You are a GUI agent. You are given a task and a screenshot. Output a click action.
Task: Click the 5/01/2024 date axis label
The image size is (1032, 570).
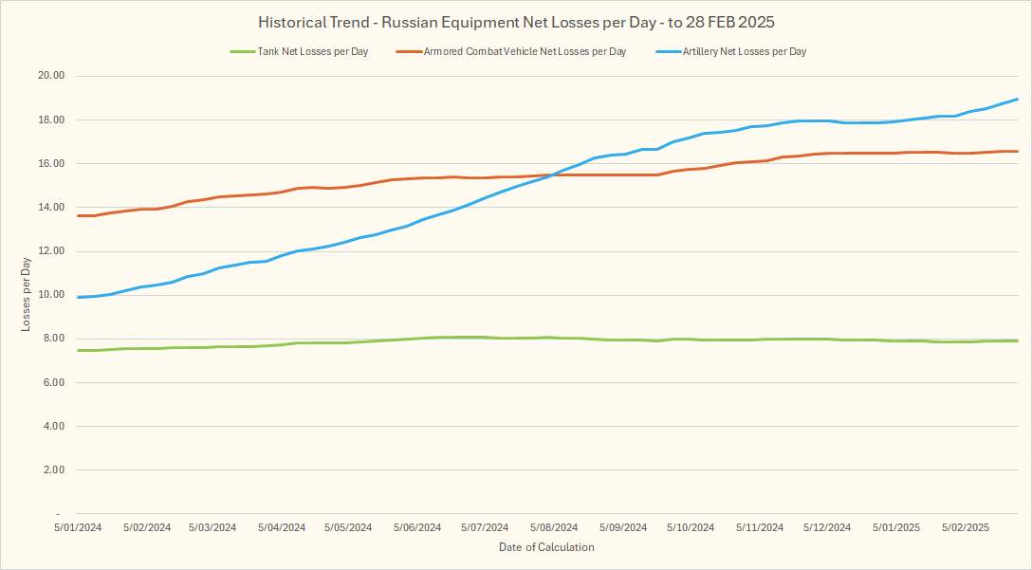pyautogui.click(x=78, y=527)
